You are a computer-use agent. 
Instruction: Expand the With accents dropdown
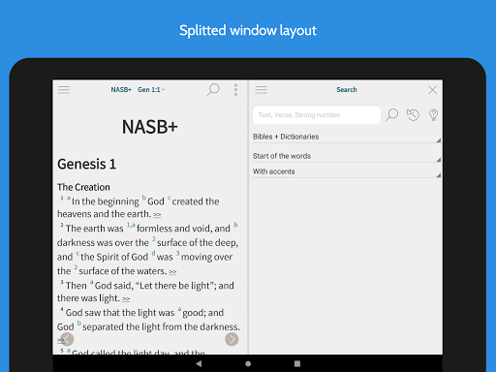(x=347, y=171)
